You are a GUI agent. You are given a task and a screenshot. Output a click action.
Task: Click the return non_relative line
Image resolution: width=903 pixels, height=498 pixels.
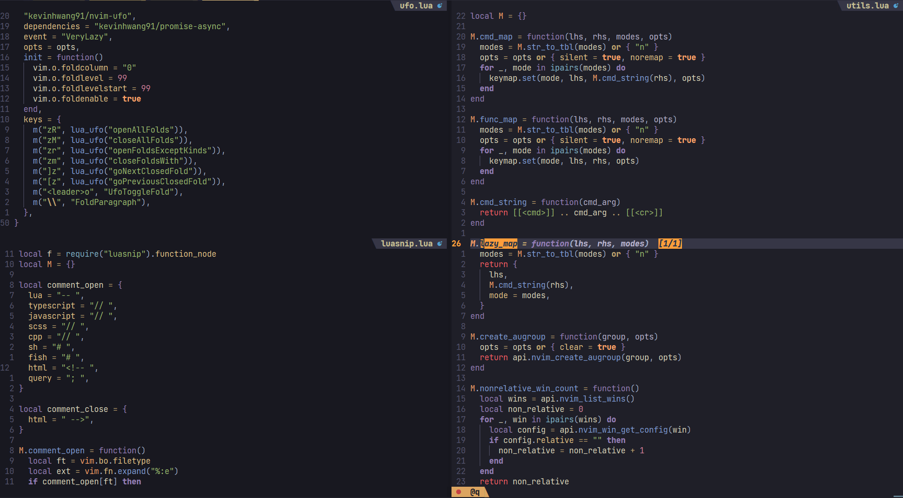[x=524, y=482]
